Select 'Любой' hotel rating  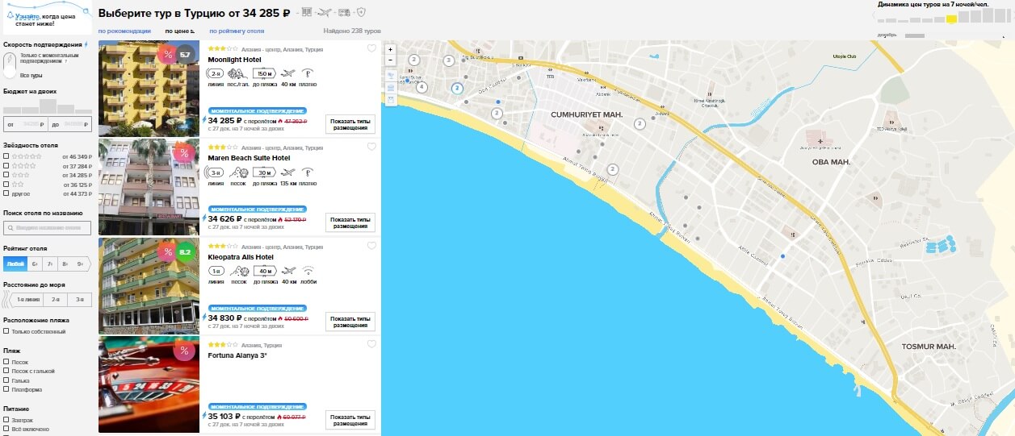click(x=15, y=264)
